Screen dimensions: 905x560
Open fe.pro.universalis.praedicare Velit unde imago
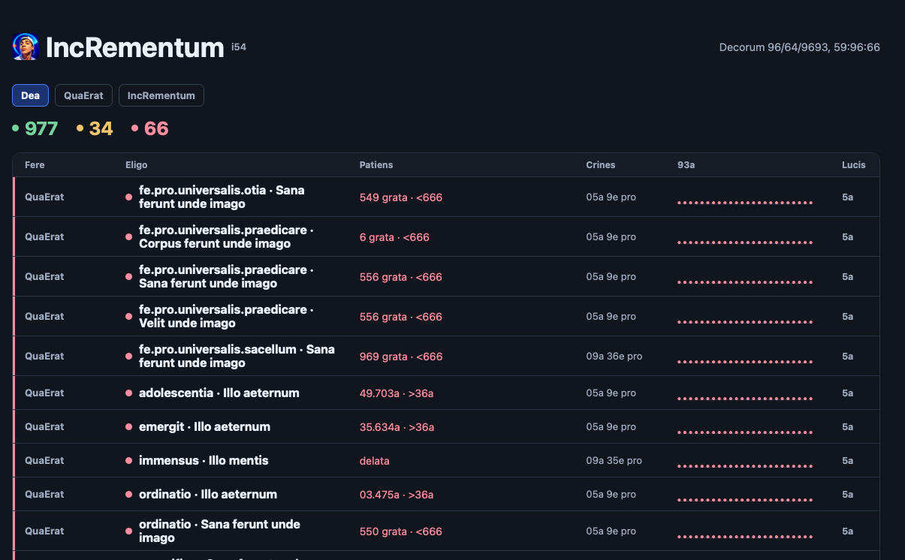[x=226, y=316]
